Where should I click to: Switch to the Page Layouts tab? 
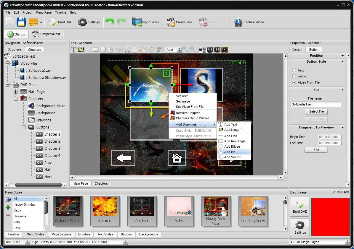click(x=61, y=234)
